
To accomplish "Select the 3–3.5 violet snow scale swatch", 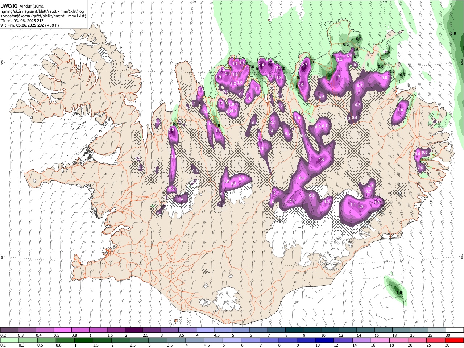I will 169,330.
